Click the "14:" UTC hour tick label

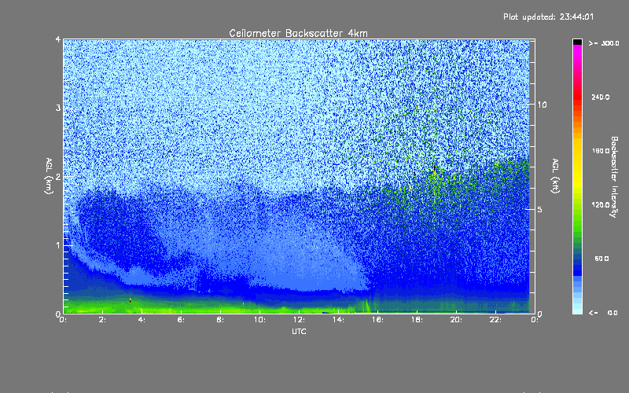click(x=338, y=320)
